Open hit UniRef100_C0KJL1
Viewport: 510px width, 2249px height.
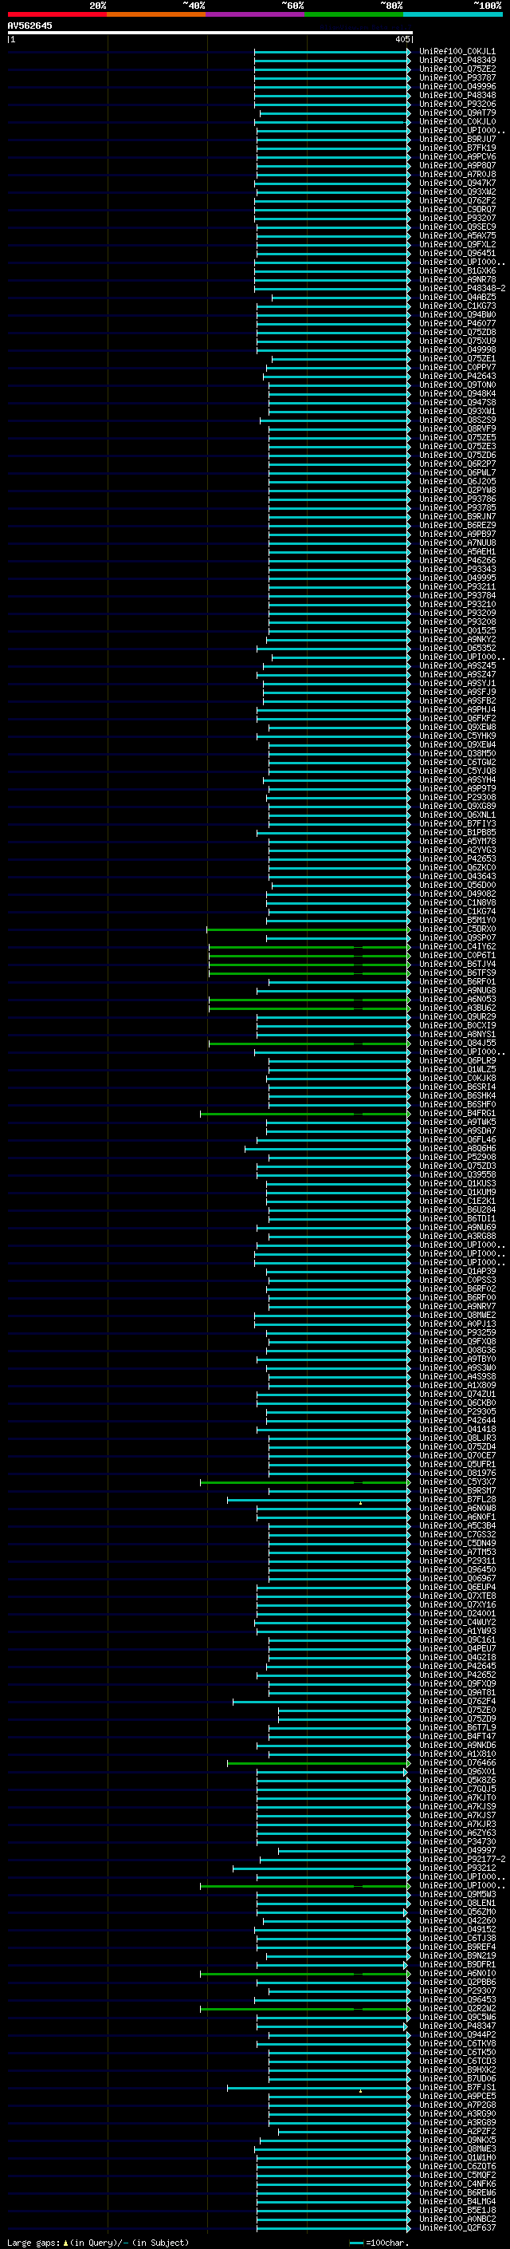click(x=457, y=52)
